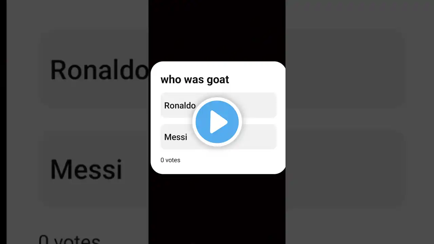The width and height of the screenshot is (434, 244).
Task: Click the large blurred "0 votes" background text
Action: click(x=70, y=239)
